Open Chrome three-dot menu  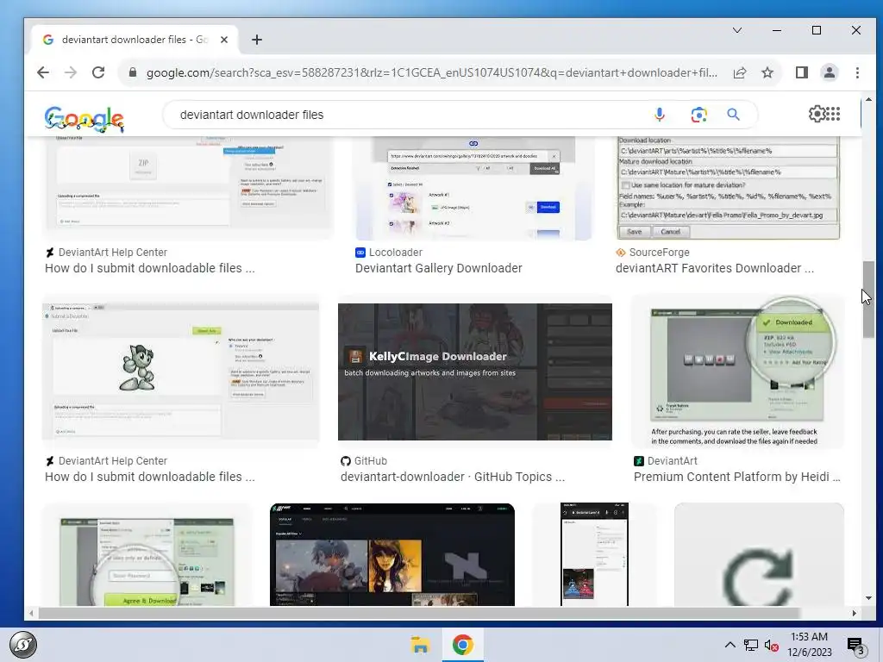click(x=857, y=72)
